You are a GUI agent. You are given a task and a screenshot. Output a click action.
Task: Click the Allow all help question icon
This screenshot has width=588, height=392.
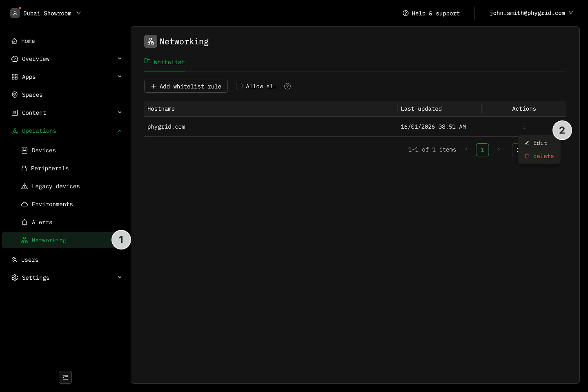[287, 86]
